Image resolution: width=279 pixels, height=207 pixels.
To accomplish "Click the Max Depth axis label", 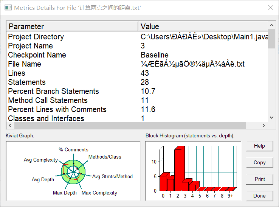I will pyautogui.click(x=65, y=193).
